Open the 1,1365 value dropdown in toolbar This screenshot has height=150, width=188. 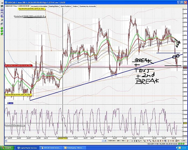[x=183, y=141]
